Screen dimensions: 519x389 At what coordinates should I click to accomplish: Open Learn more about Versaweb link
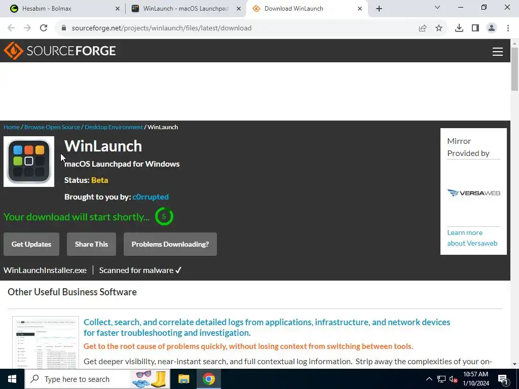tap(472, 238)
